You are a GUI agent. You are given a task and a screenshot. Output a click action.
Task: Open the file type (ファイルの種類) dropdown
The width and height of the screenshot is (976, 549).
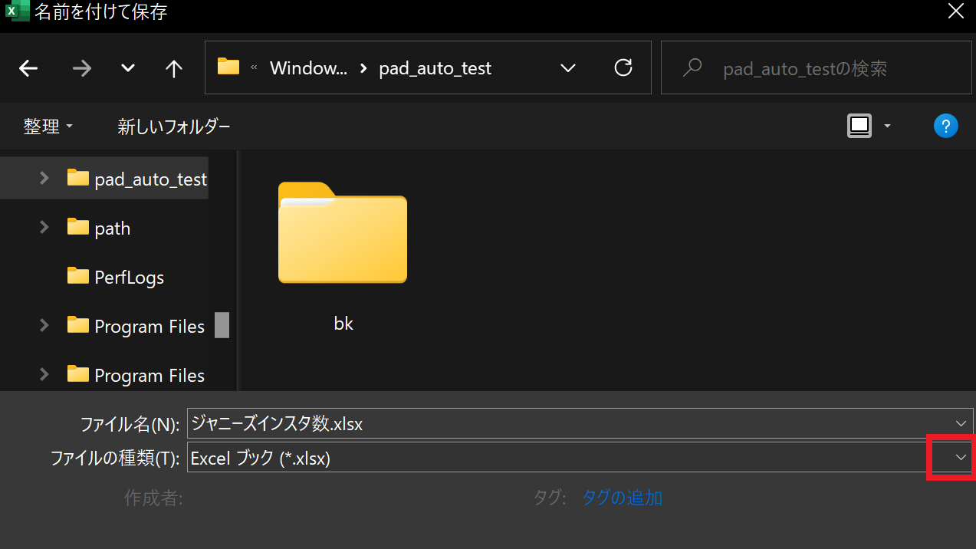click(960, 457)
